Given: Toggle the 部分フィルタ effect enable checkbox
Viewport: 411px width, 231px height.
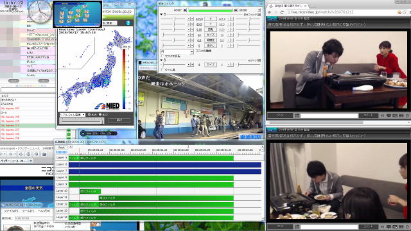Looking at the screenshot, I should (x=259, y=15).
